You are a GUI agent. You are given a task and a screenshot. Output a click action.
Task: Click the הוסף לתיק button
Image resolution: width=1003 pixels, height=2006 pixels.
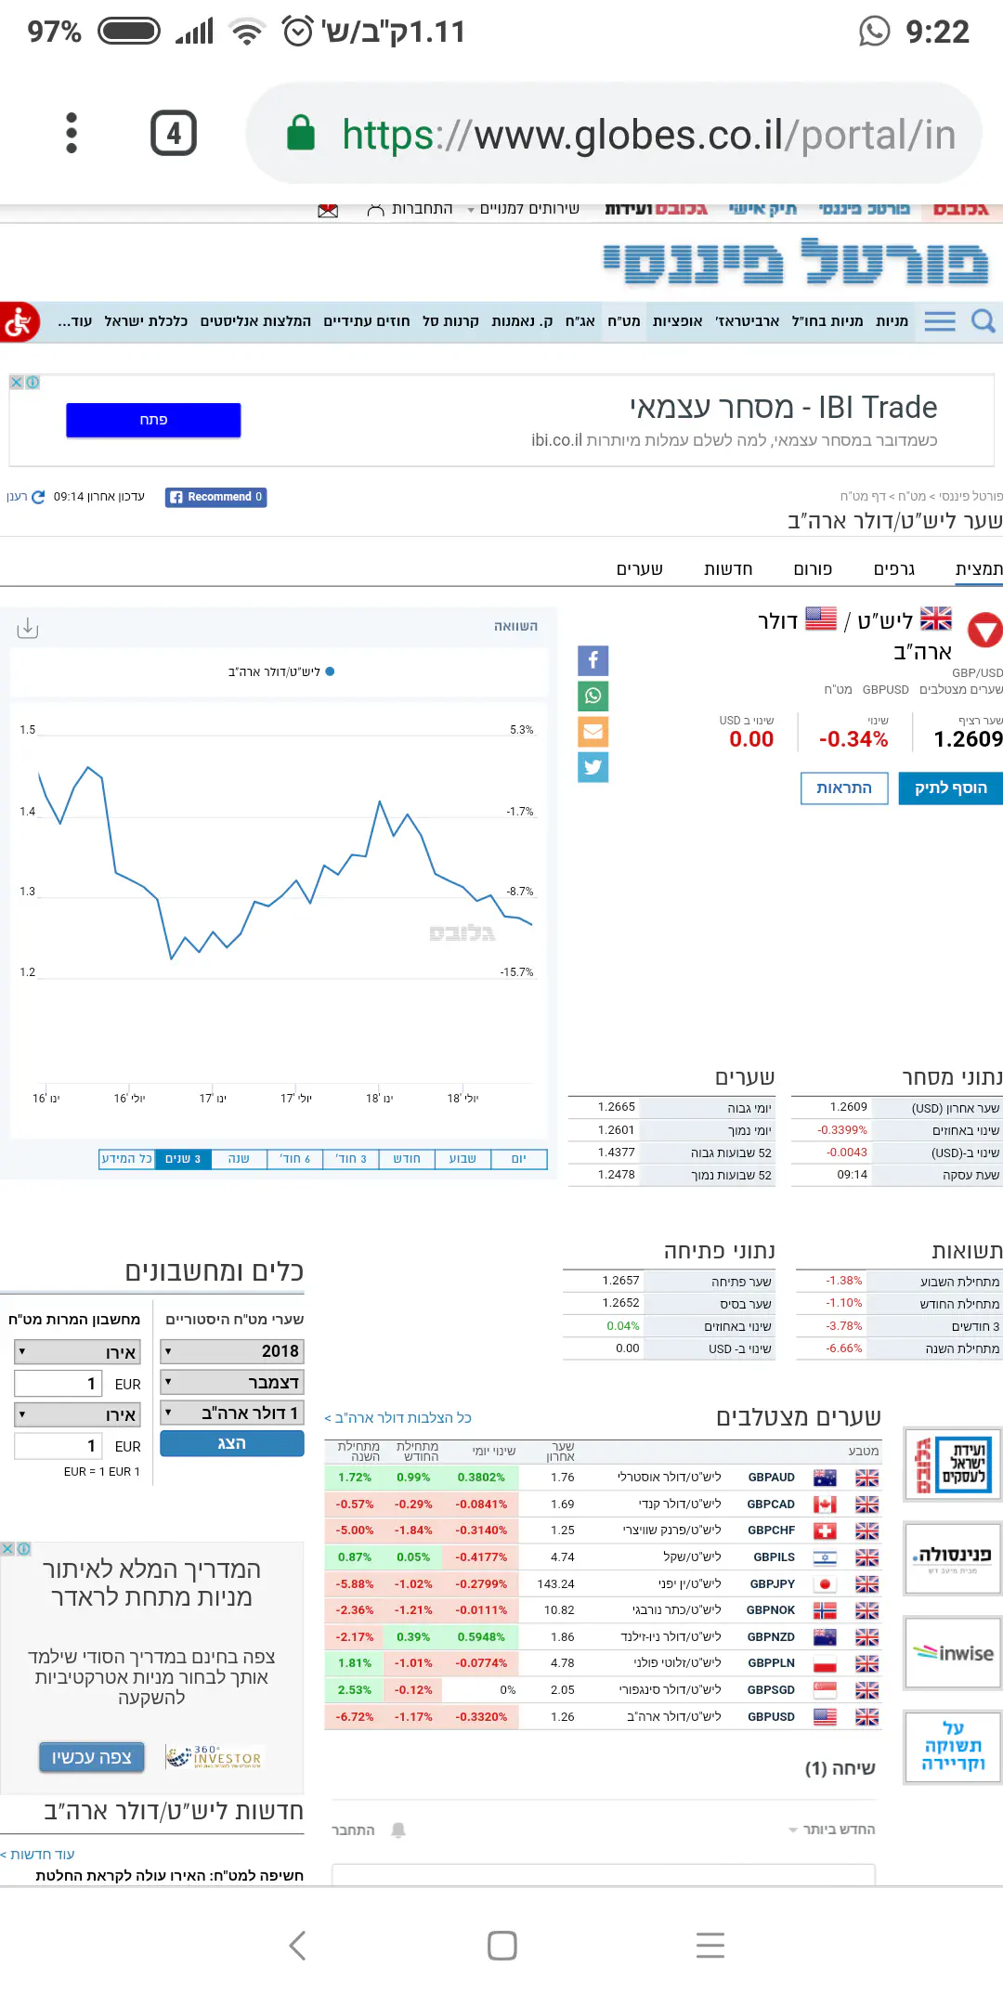950,788
